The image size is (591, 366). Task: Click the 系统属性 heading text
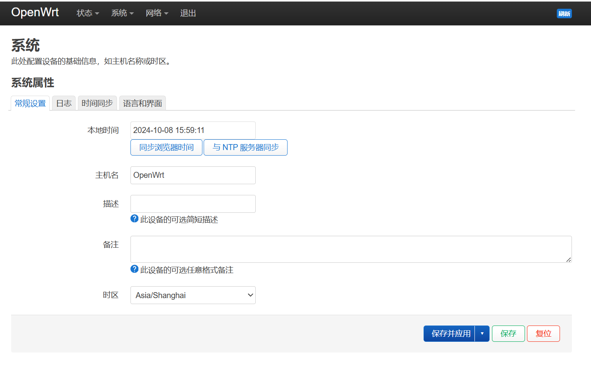(33, 83)
